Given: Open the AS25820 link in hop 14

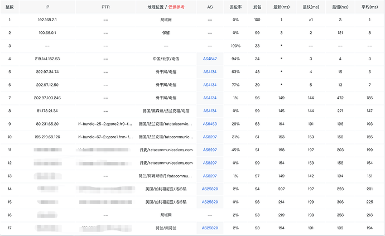Looking at the screenshot, I should point(210,189).
